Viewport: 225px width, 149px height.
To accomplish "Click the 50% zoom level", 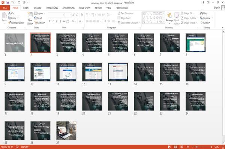I will pos(216,147).
